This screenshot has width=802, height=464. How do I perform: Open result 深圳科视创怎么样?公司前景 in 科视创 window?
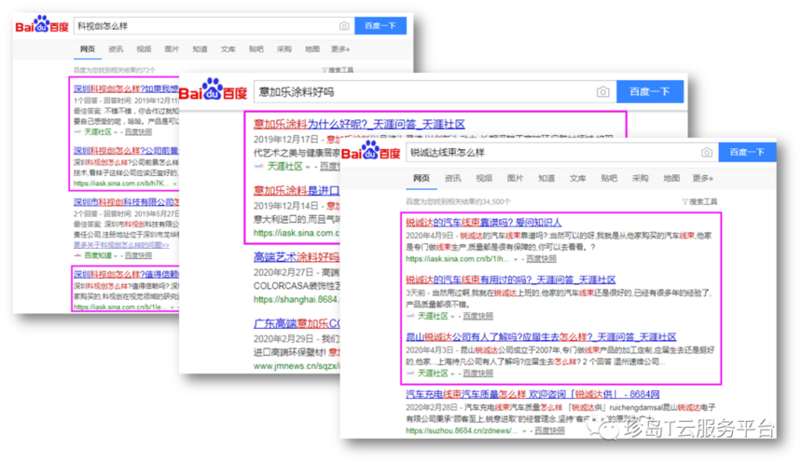126,150
